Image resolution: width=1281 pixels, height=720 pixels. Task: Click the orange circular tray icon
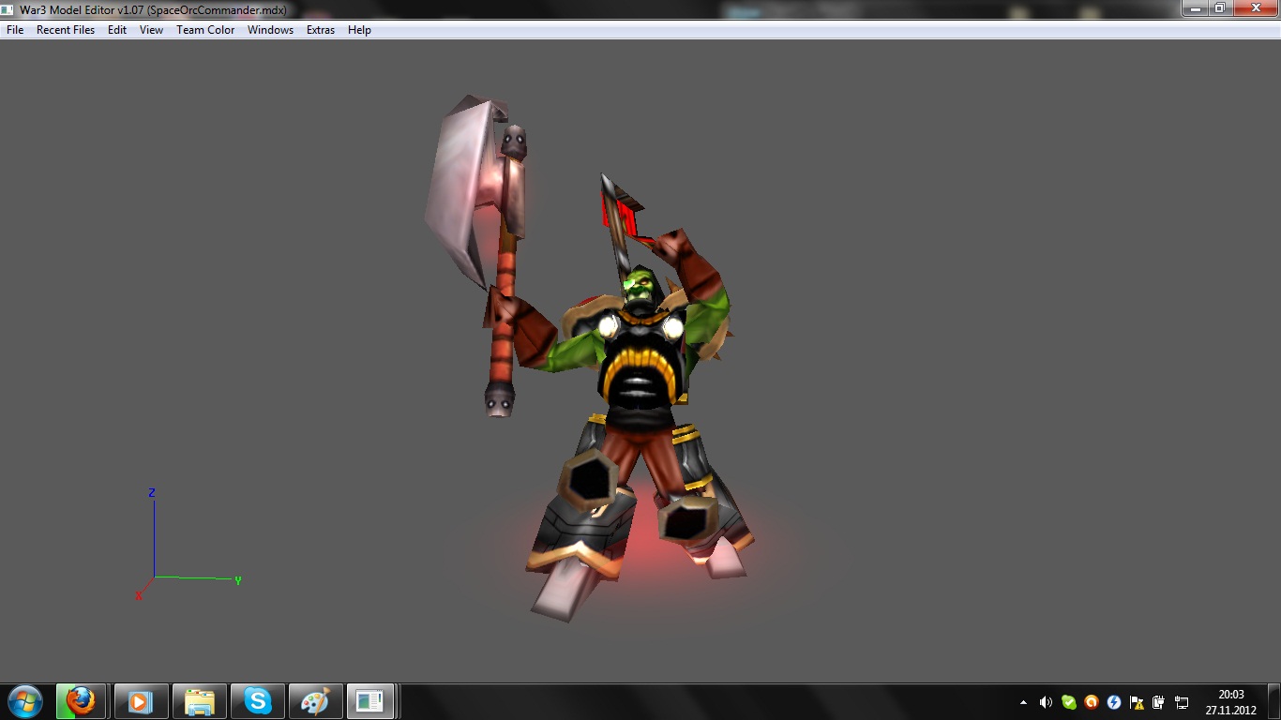click(1091, 701)
